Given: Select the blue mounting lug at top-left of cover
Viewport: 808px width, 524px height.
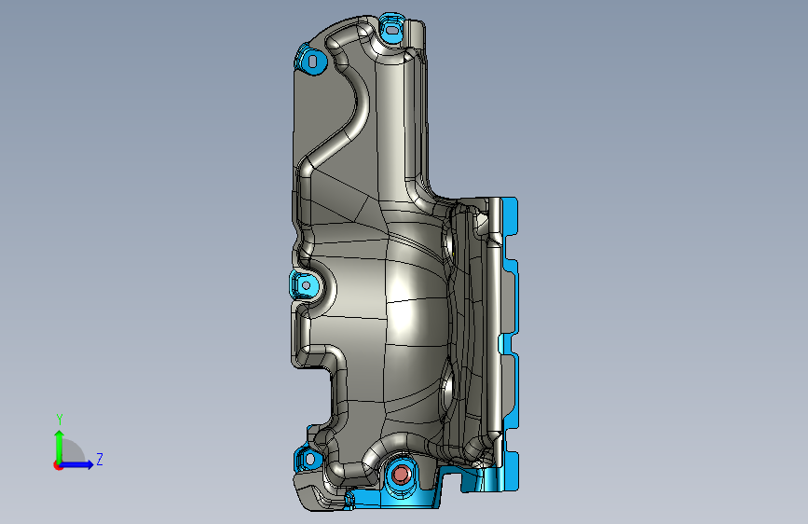Looking at the screenshot, I should tap(310, 61).
